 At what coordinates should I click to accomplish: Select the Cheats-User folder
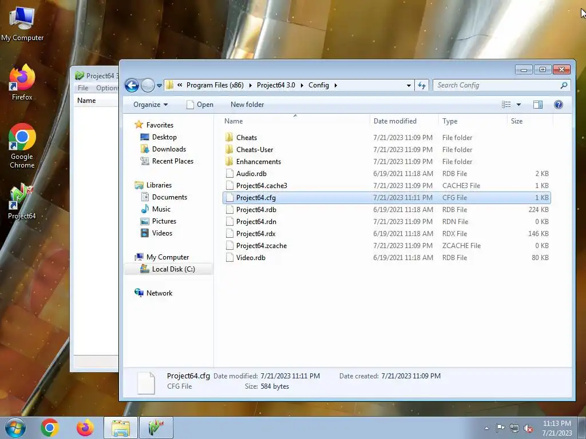(x=387, y=150)
